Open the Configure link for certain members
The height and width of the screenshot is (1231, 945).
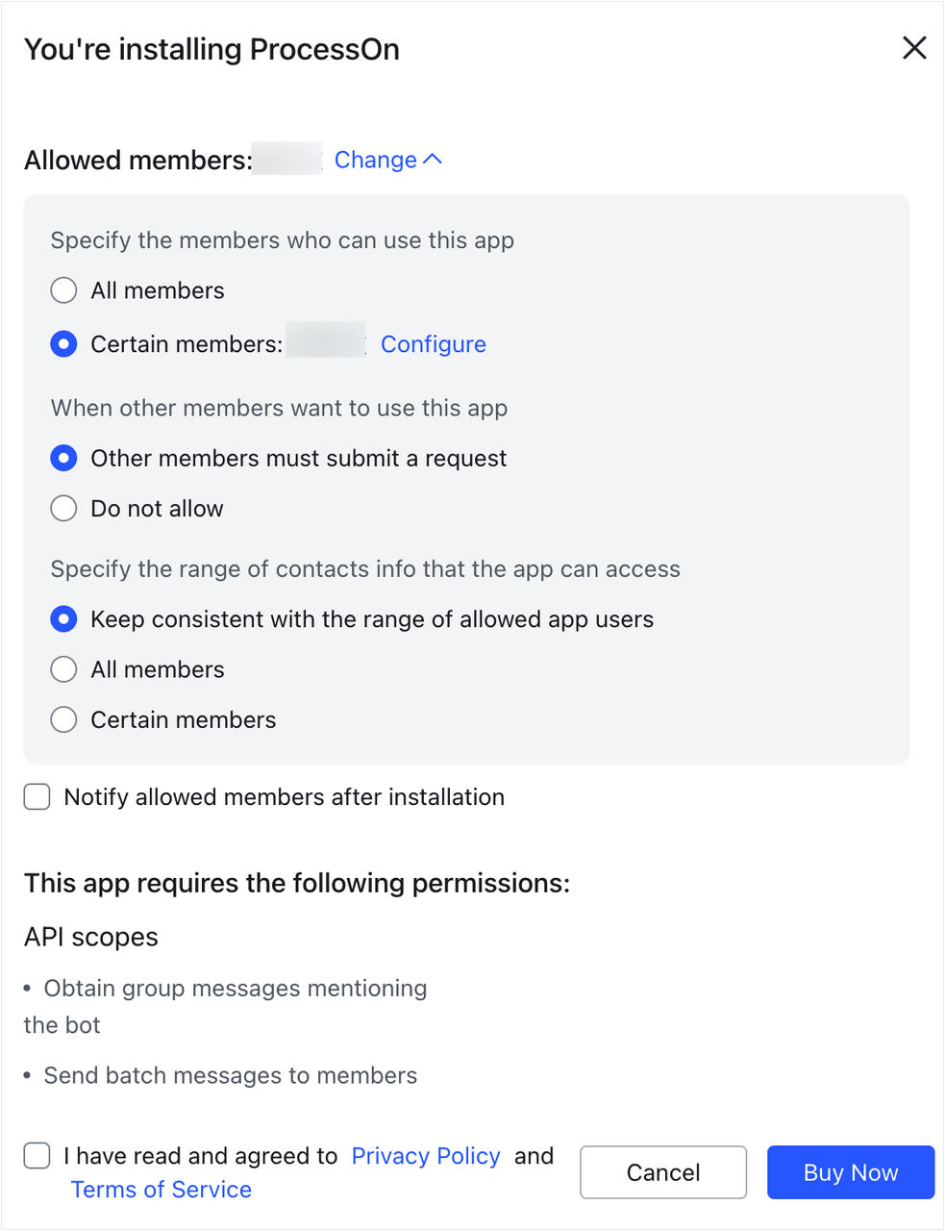click(434, 343)
